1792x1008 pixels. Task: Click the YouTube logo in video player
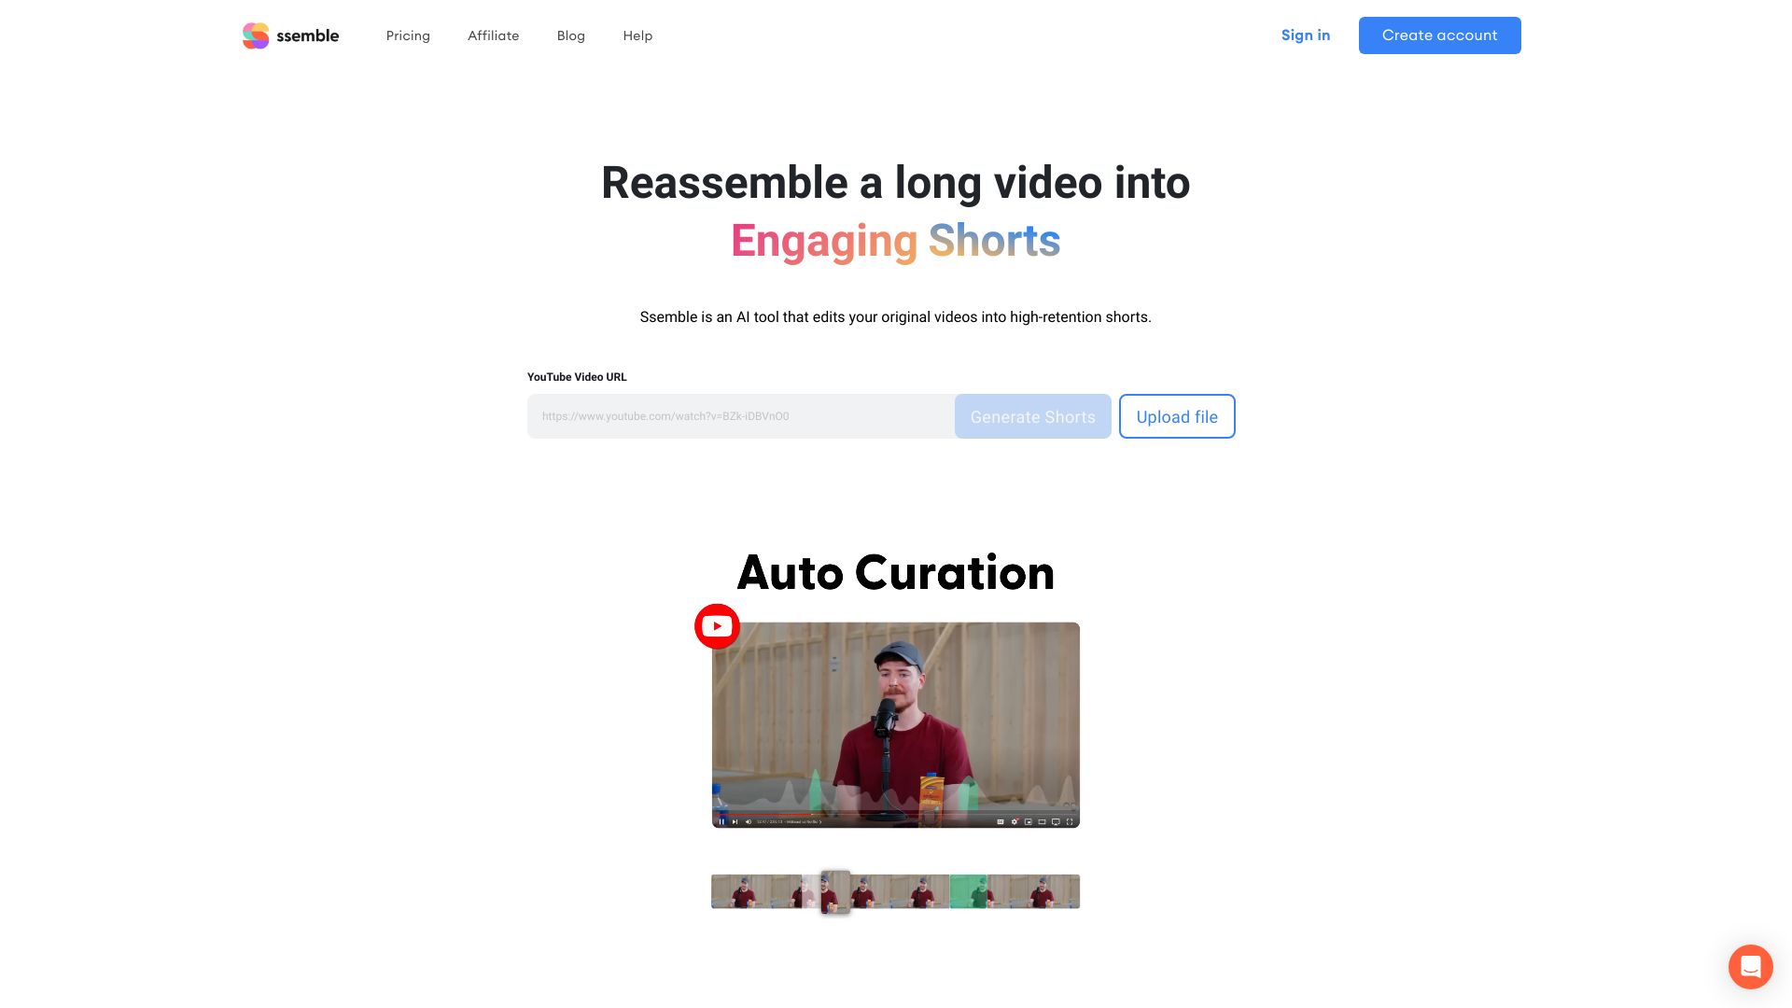coord(718,625)
